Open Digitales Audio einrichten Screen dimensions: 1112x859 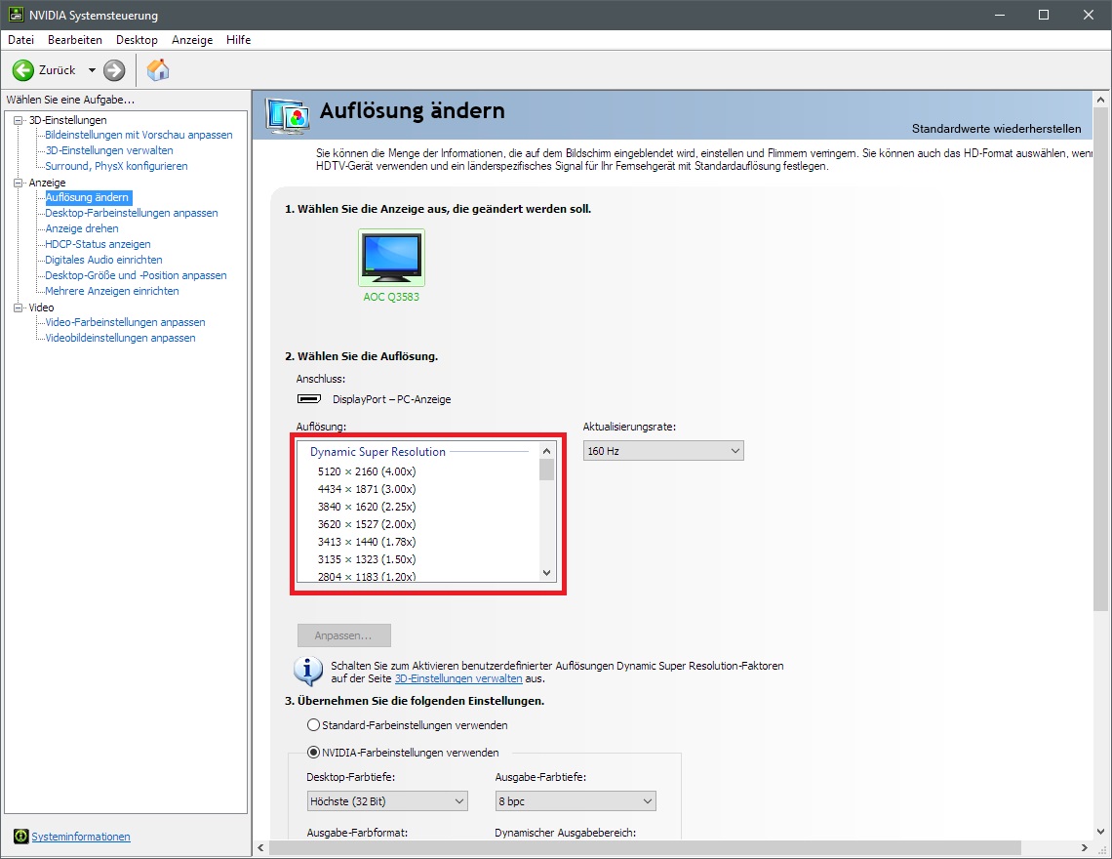[103, 260]
